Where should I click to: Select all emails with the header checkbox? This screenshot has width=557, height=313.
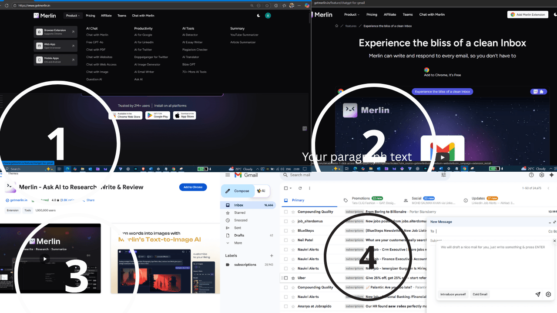[x=285, y=188]
